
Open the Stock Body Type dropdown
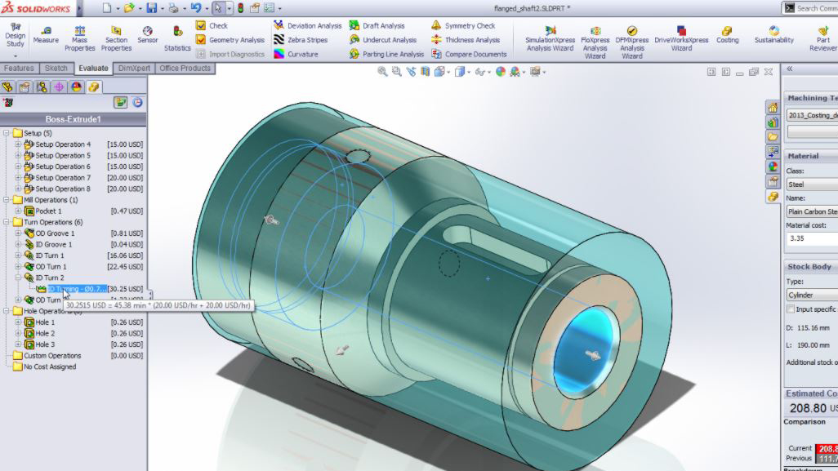click(x=812, y=295)
